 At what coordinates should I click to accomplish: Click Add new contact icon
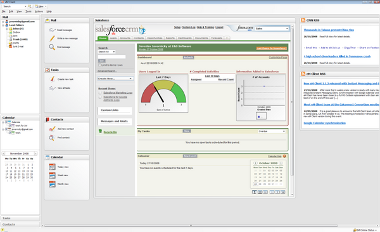point(52,129)
